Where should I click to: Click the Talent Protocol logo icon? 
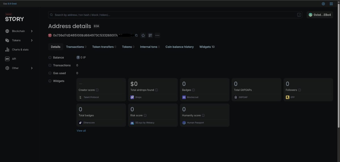[80, 97]
